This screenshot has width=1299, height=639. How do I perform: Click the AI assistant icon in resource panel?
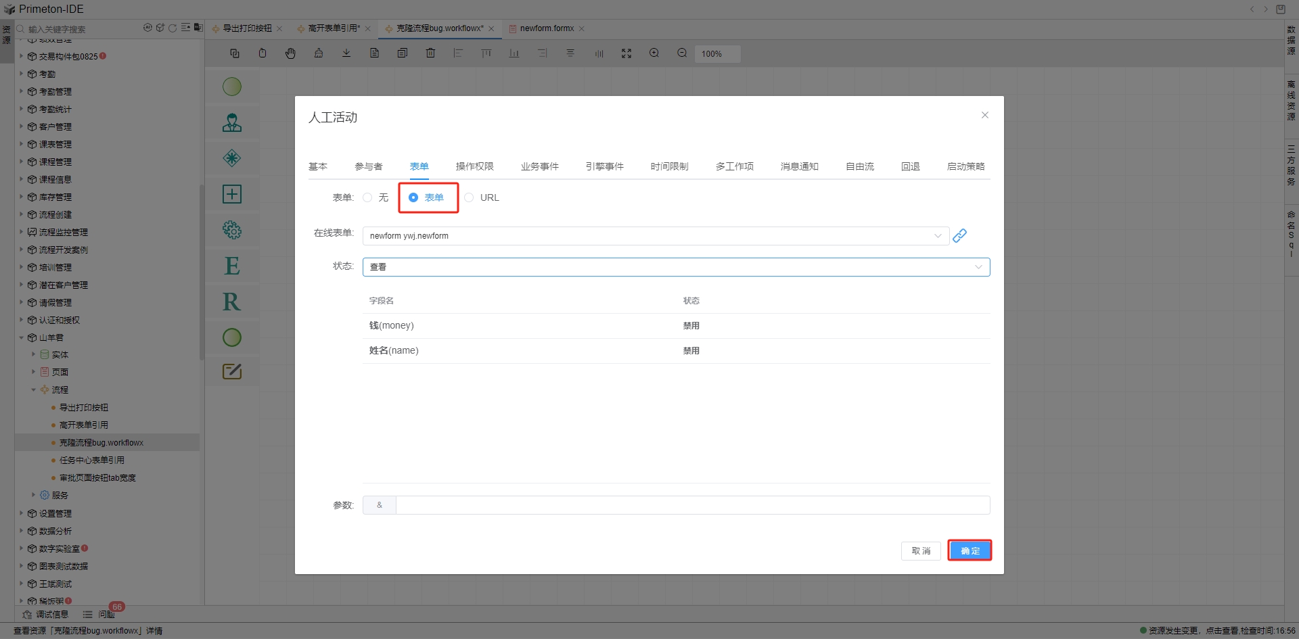(147, 28)
